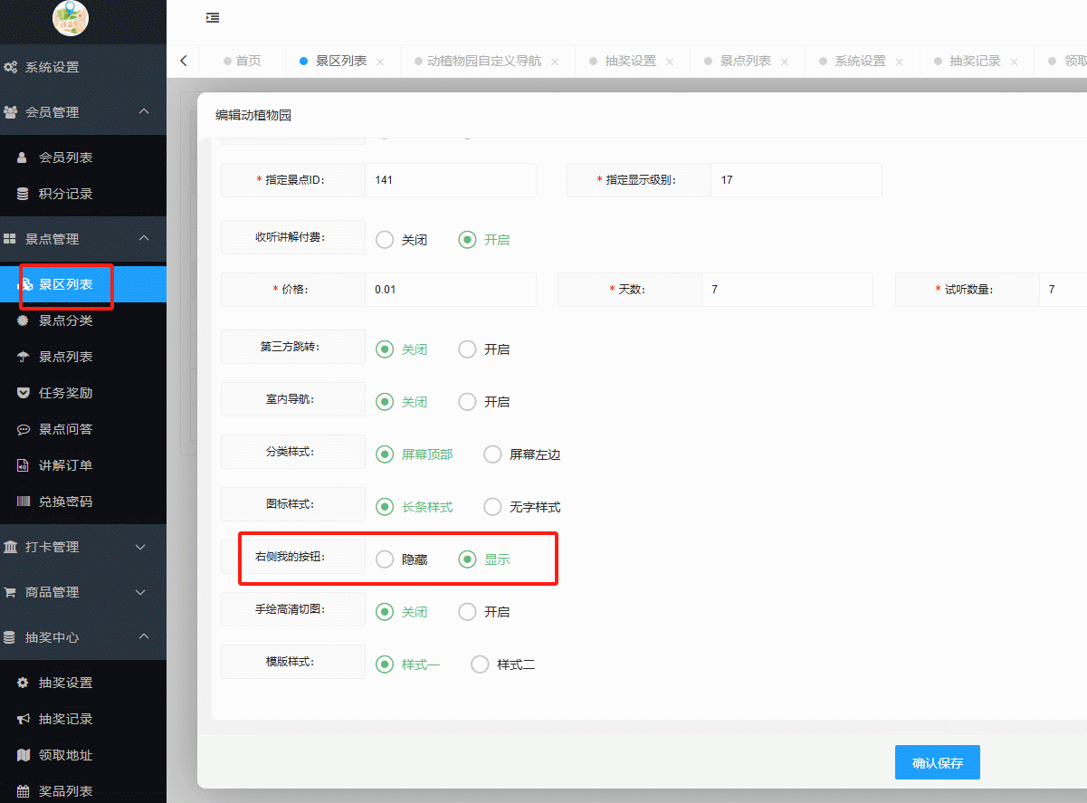Image resolution: width=1087 pixels, height=803 pixels.
Task: Choose 无字样式 for 图标样式
Action: click(522, 507)
